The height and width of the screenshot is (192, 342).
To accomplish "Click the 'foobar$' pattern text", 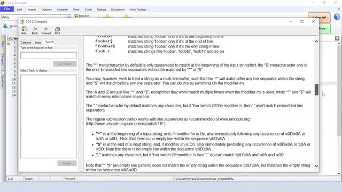I will click(x=104, y=41).
